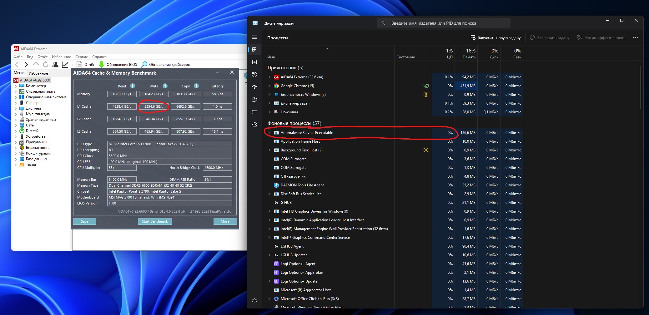
Task: Click the three-dot more options in Task Manager
Action: [x=635, y=38]
